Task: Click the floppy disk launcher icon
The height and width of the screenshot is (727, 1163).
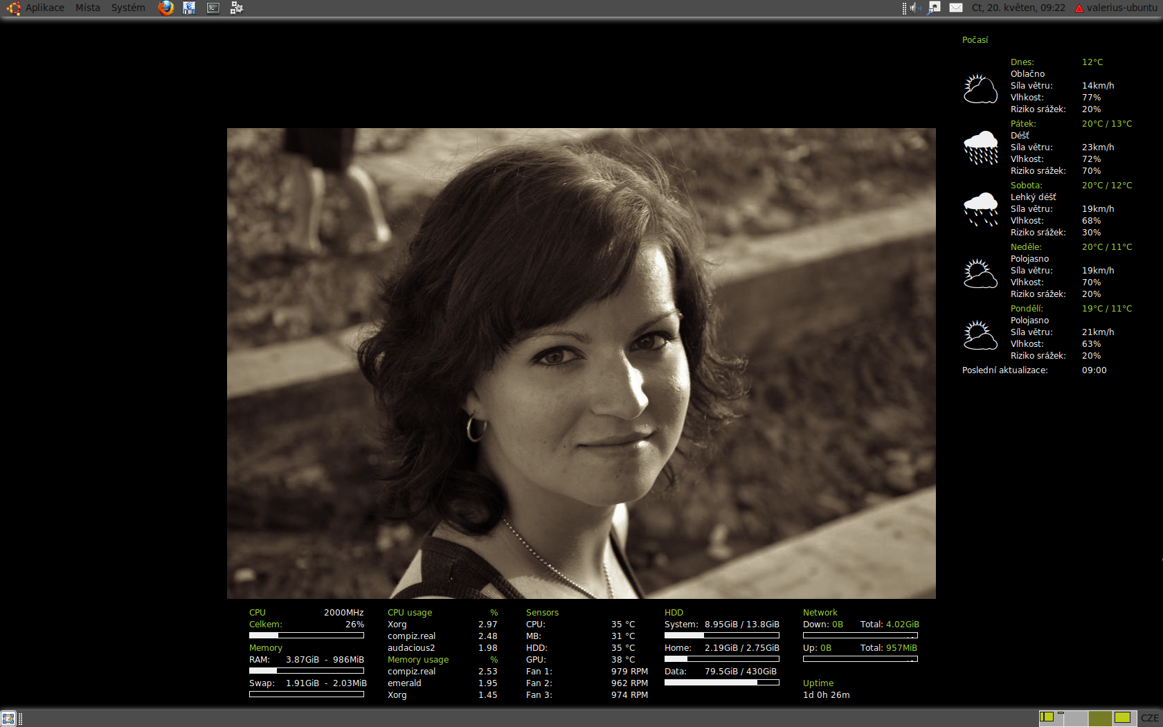Action: pos(189,8)
